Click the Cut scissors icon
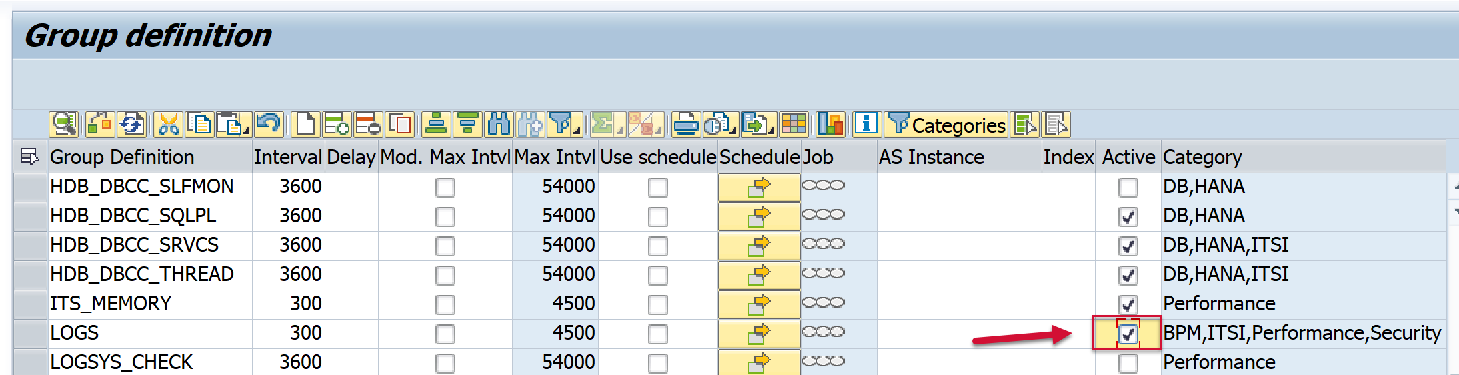This screenshot has width=1459, height=375. click(169, 125)
